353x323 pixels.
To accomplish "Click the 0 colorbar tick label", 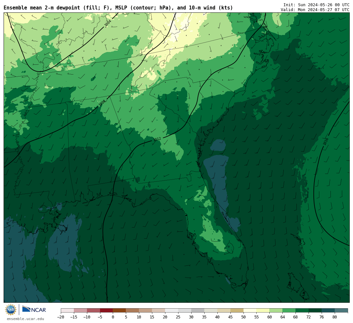I will click(113, 317).
